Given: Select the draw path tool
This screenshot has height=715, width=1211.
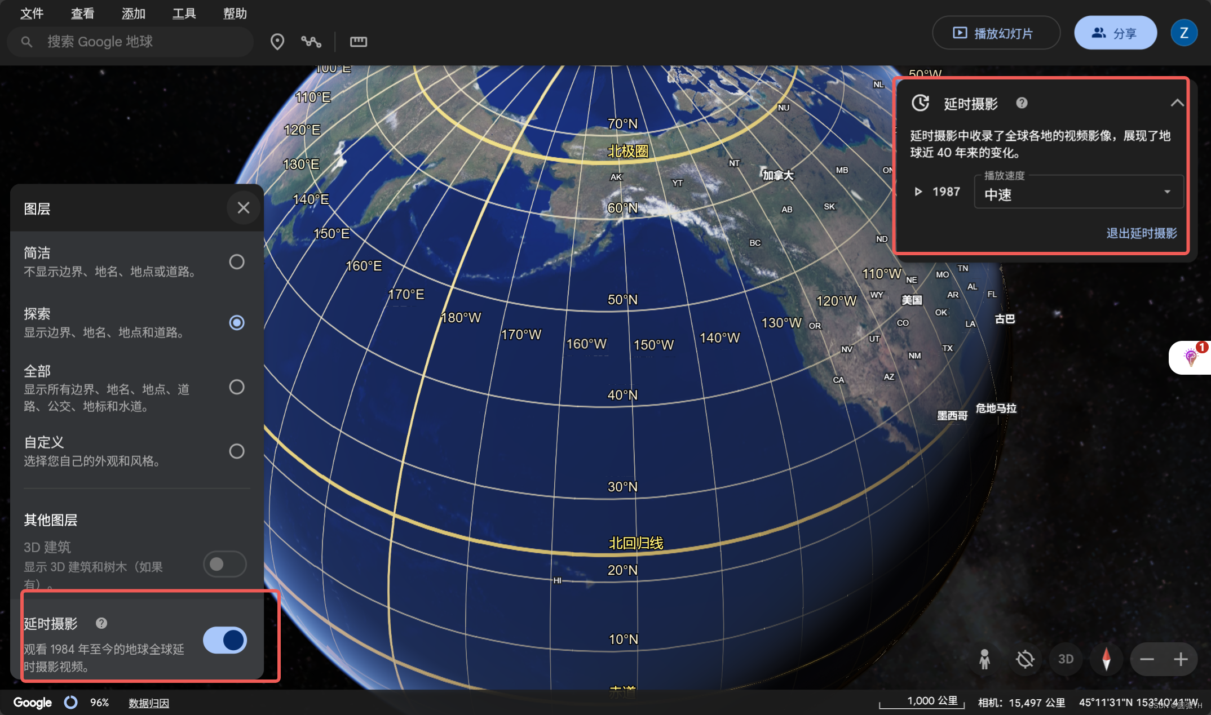Looking at the screenshot, I should coord(311,42).
